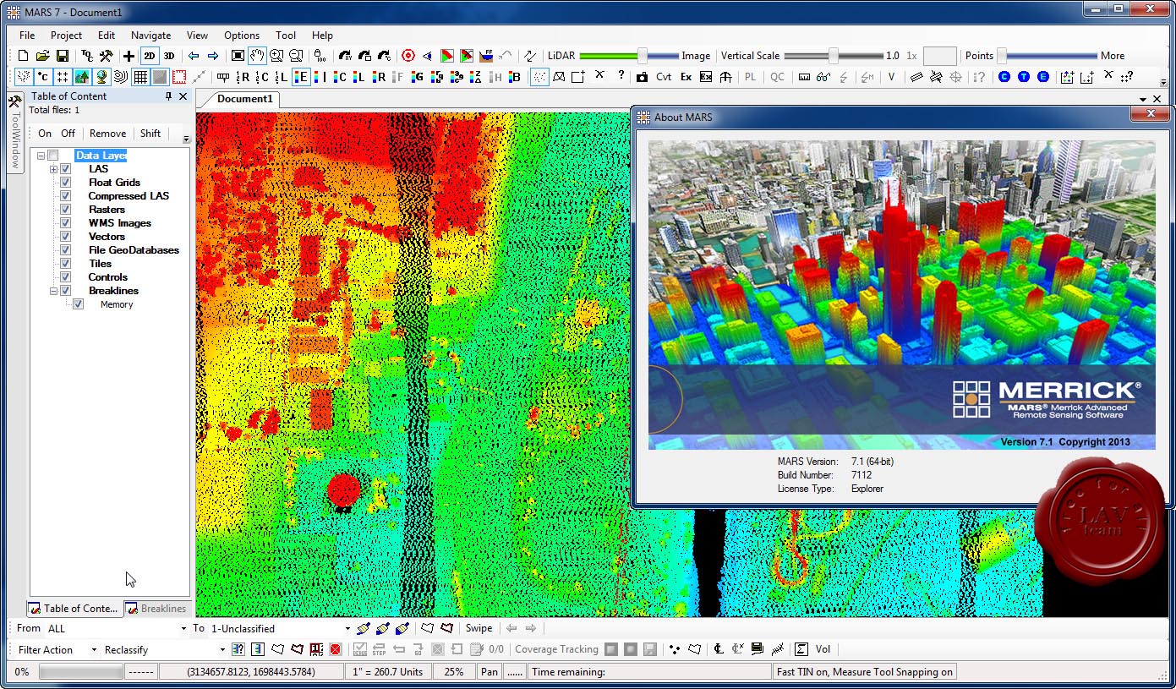Save the project with the floppy disk icon
Screen dimensions: 1176x689
63,56
